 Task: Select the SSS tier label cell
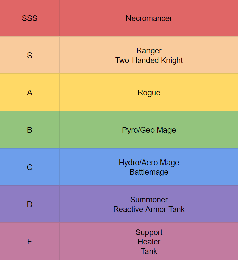pos(29,18)
